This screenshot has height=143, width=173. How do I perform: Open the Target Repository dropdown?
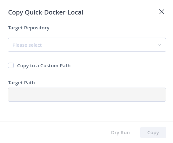click(87, 45)
